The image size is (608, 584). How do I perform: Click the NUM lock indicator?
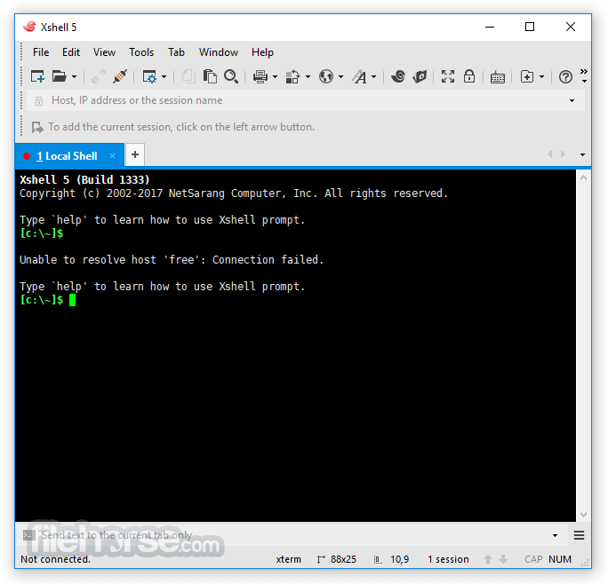click(560, 559)
